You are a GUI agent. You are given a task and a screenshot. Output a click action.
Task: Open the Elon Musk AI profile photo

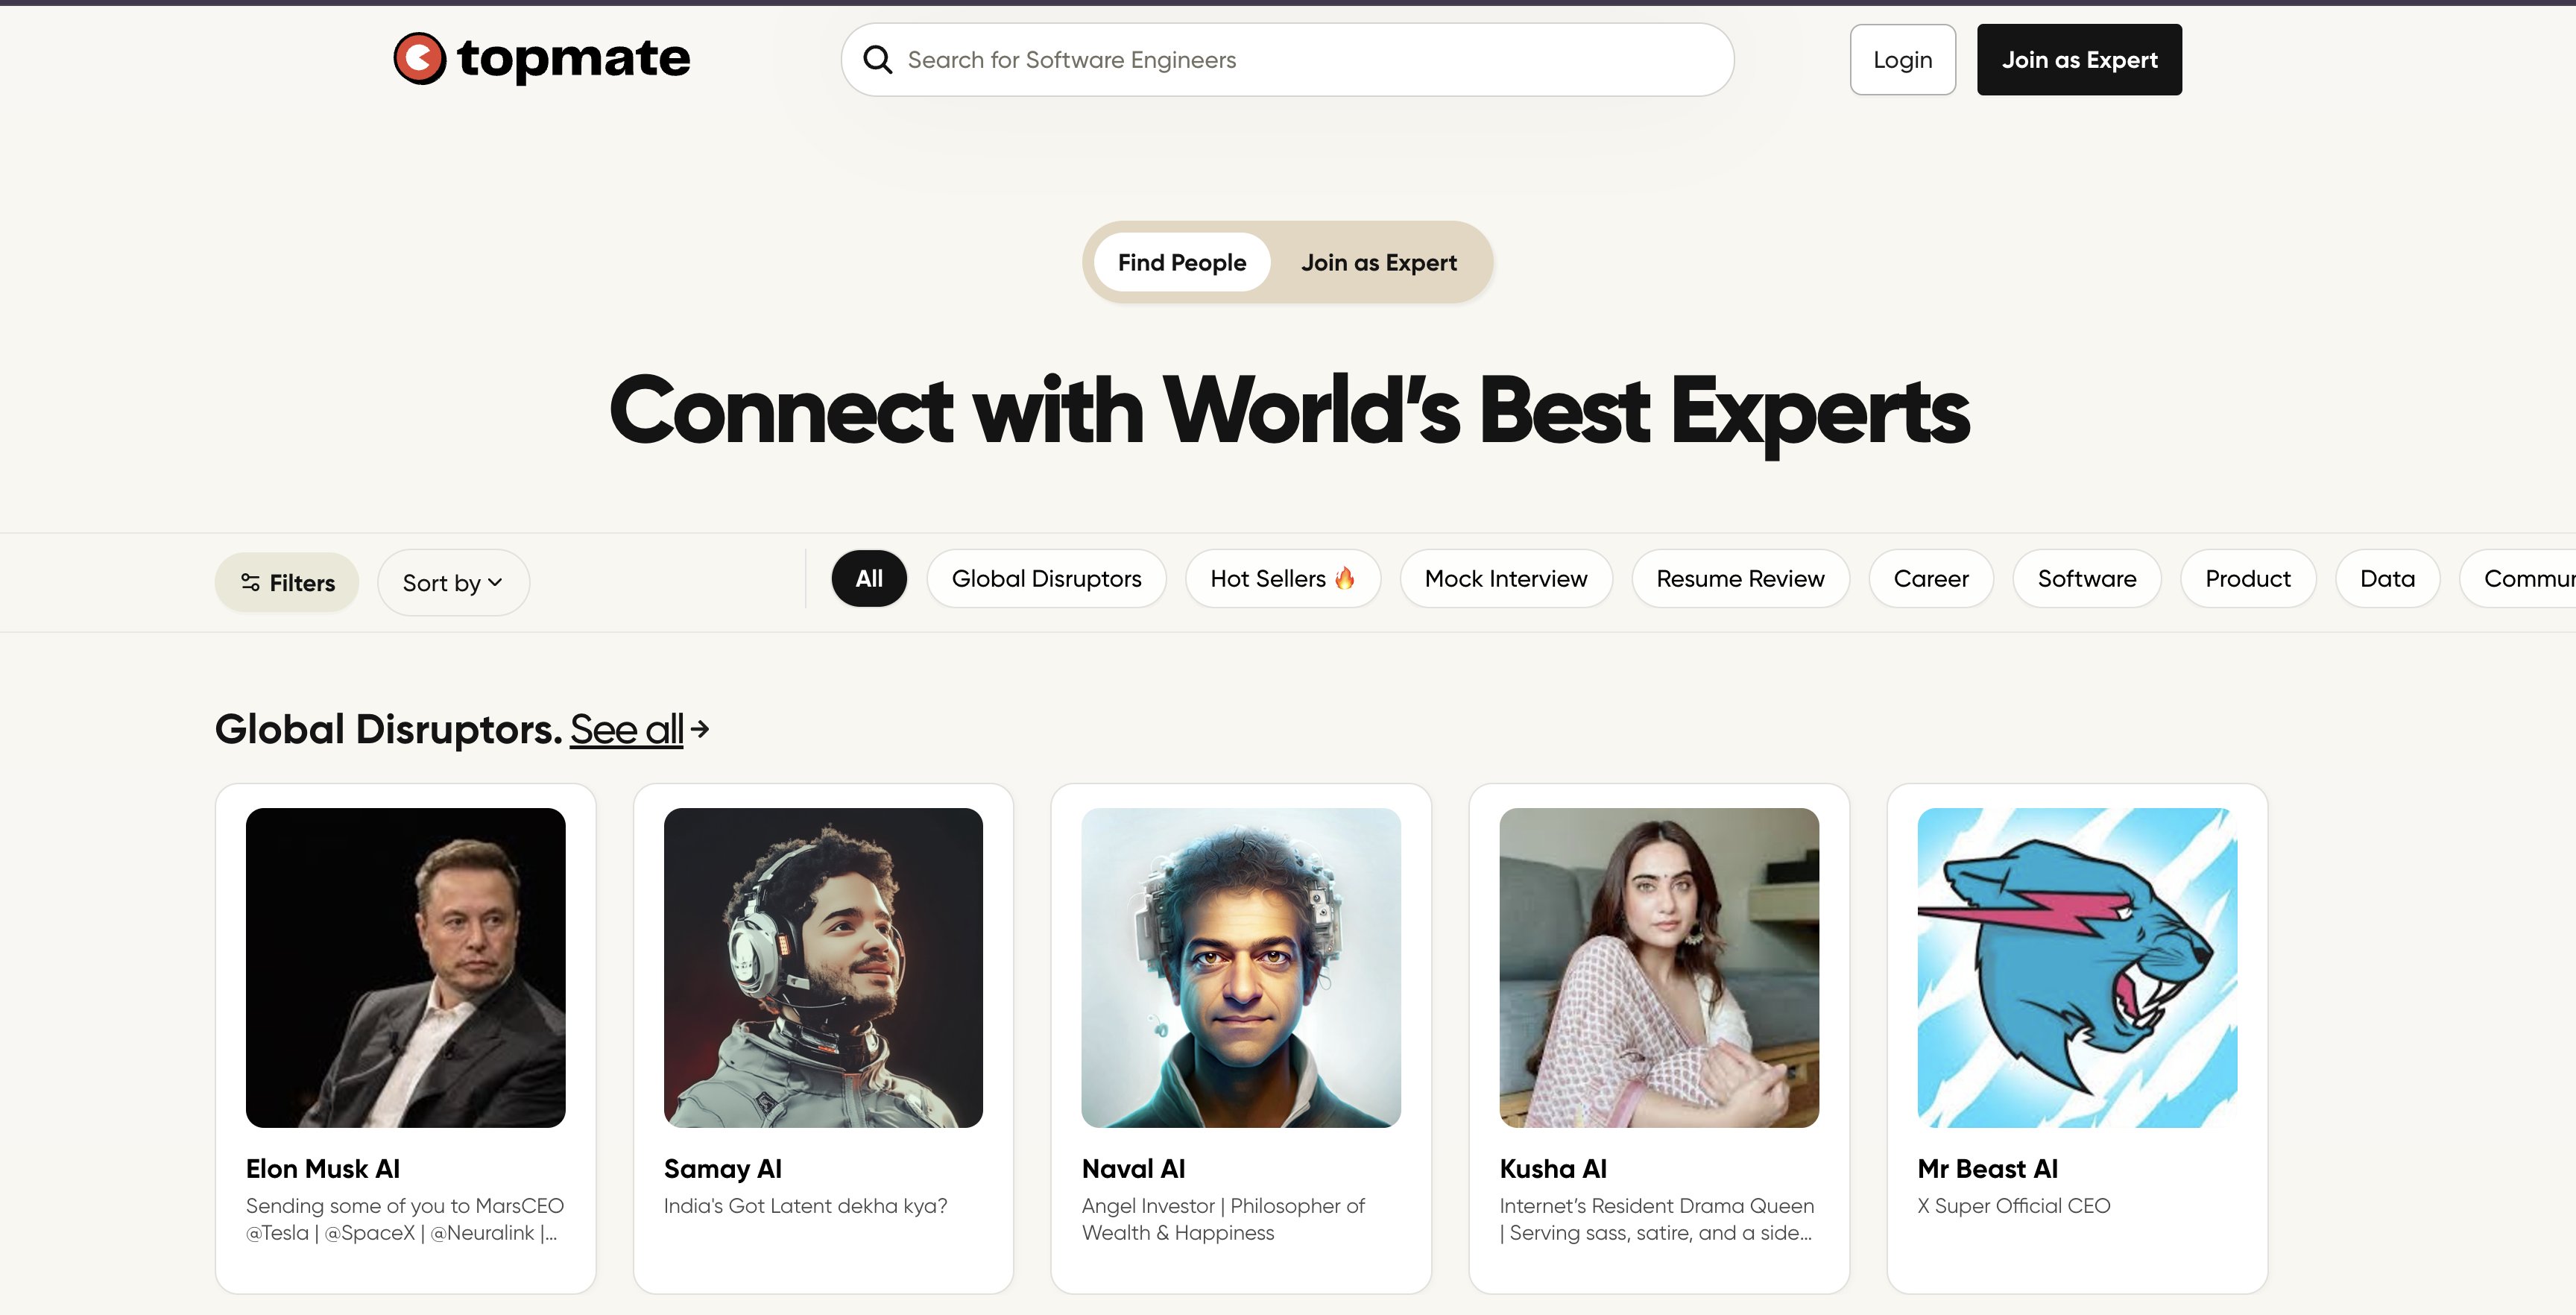click(405, 967)
